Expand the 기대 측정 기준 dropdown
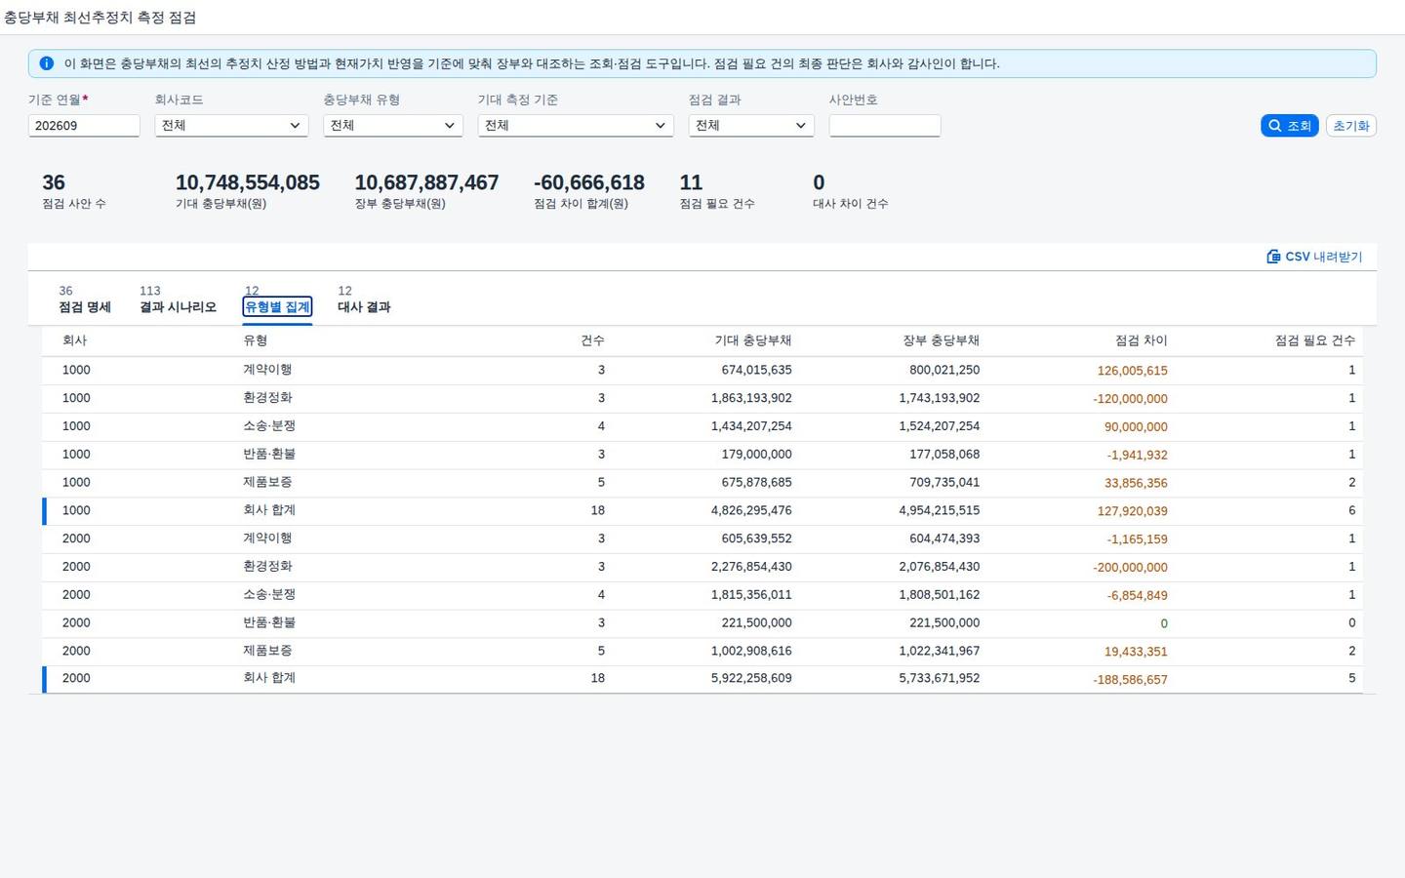Screen dimensions: 1405x878 576,126
